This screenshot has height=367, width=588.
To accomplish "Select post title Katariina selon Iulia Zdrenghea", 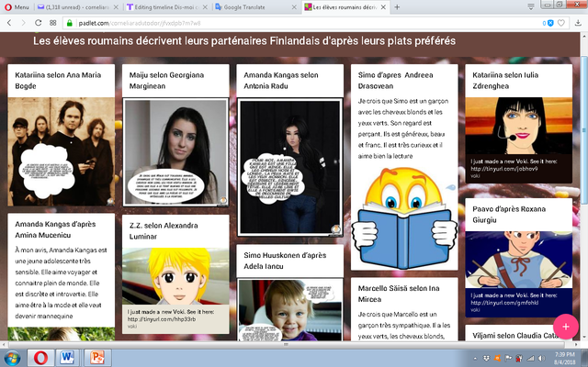I will pos(505,80).
